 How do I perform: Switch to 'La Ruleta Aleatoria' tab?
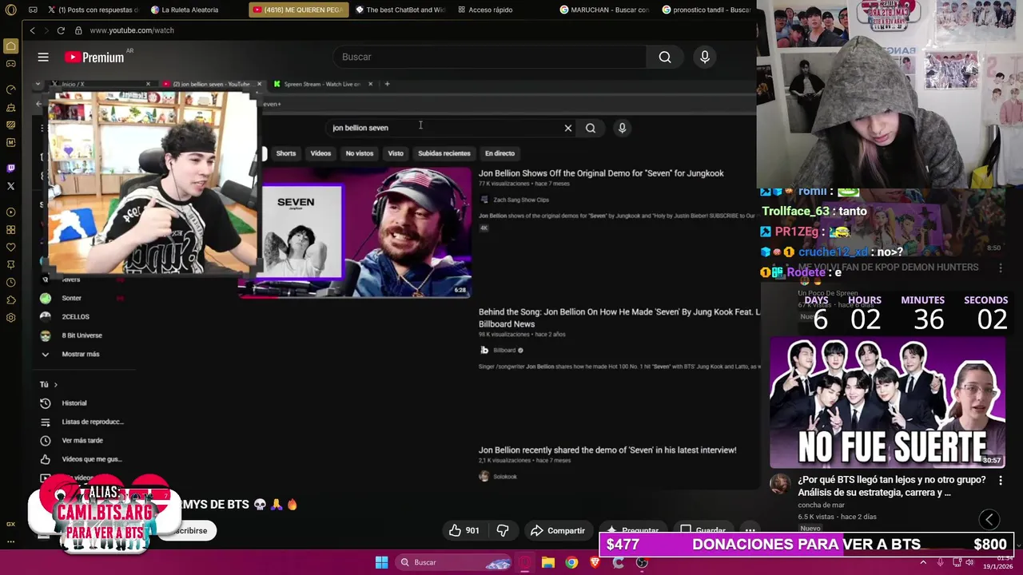[190, 10]
